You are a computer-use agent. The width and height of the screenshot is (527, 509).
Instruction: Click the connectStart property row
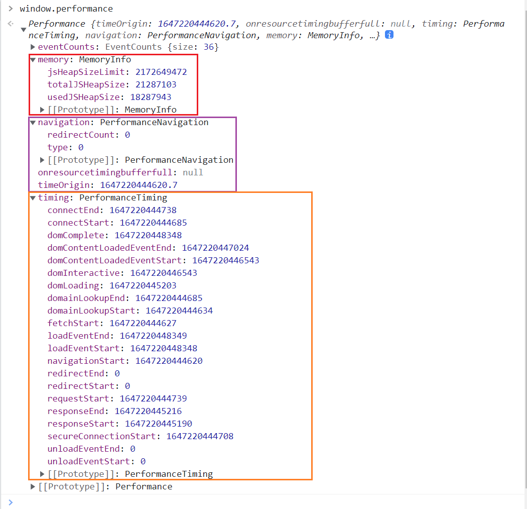pyautogui.click(x=117, y=223)
